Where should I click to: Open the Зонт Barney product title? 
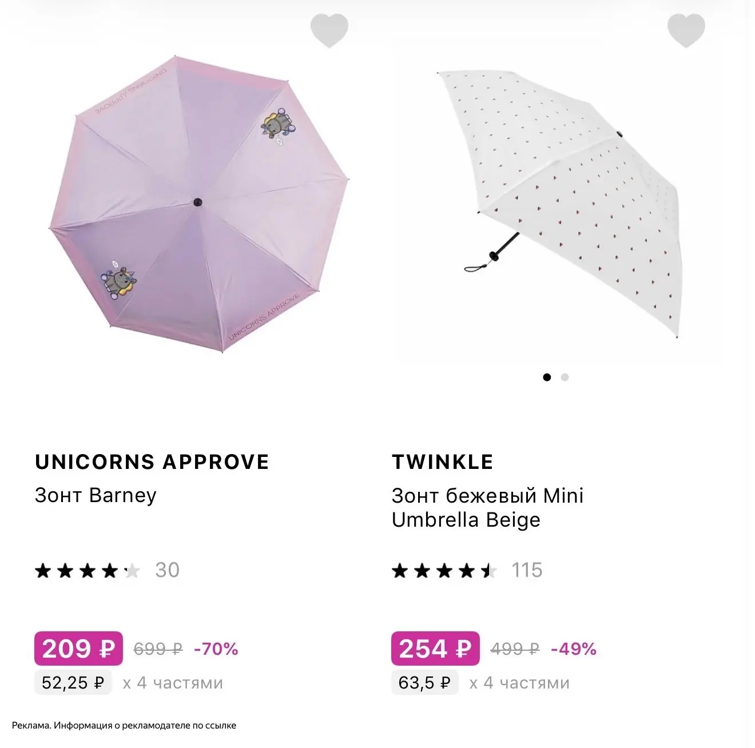[x=96, y=495]
